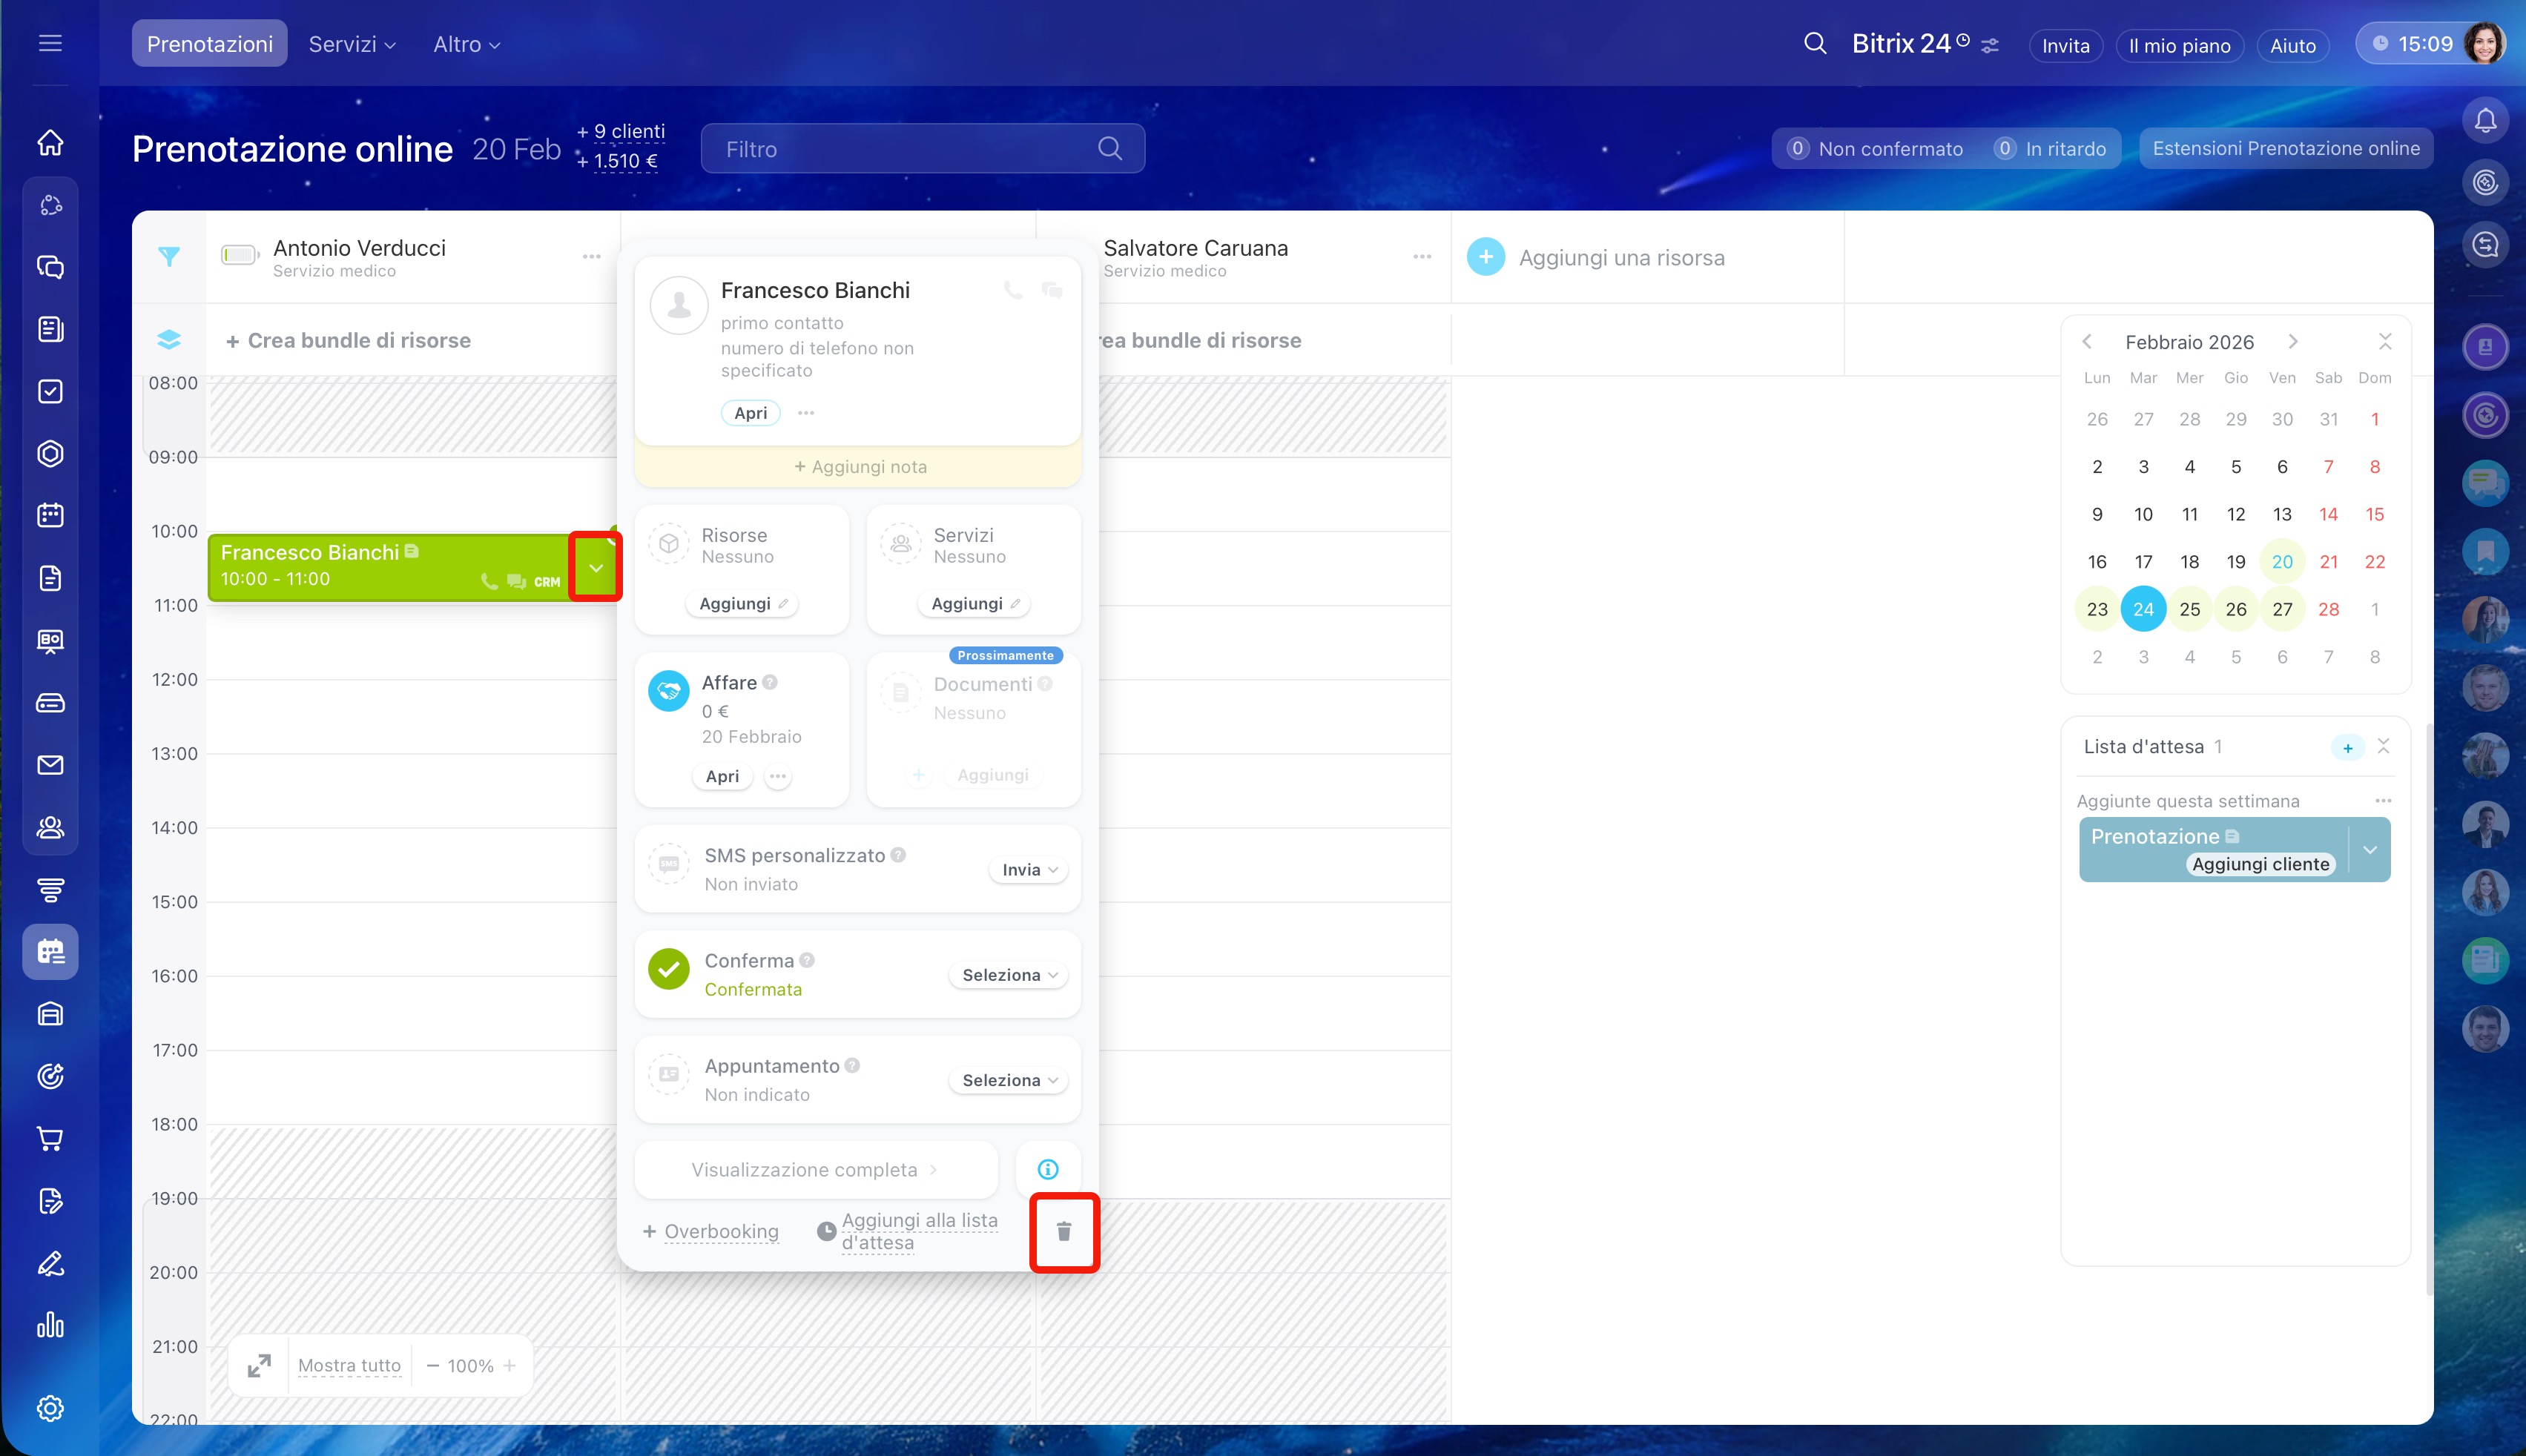Open the Invia dropdown for SMS personalizzato
Viewport: 2526px width, 1456px height.
(x=1029, y=870)
